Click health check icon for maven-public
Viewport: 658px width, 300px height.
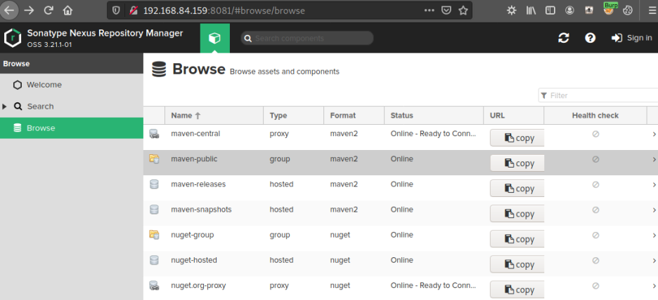coord(595,159)
